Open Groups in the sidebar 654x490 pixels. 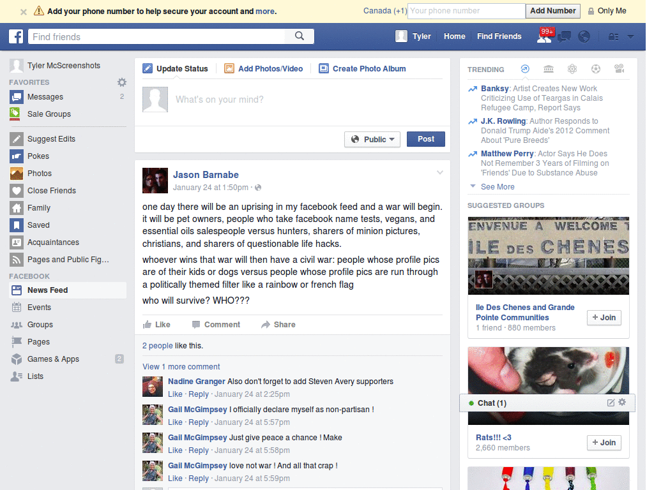click(x=68, y=325)
